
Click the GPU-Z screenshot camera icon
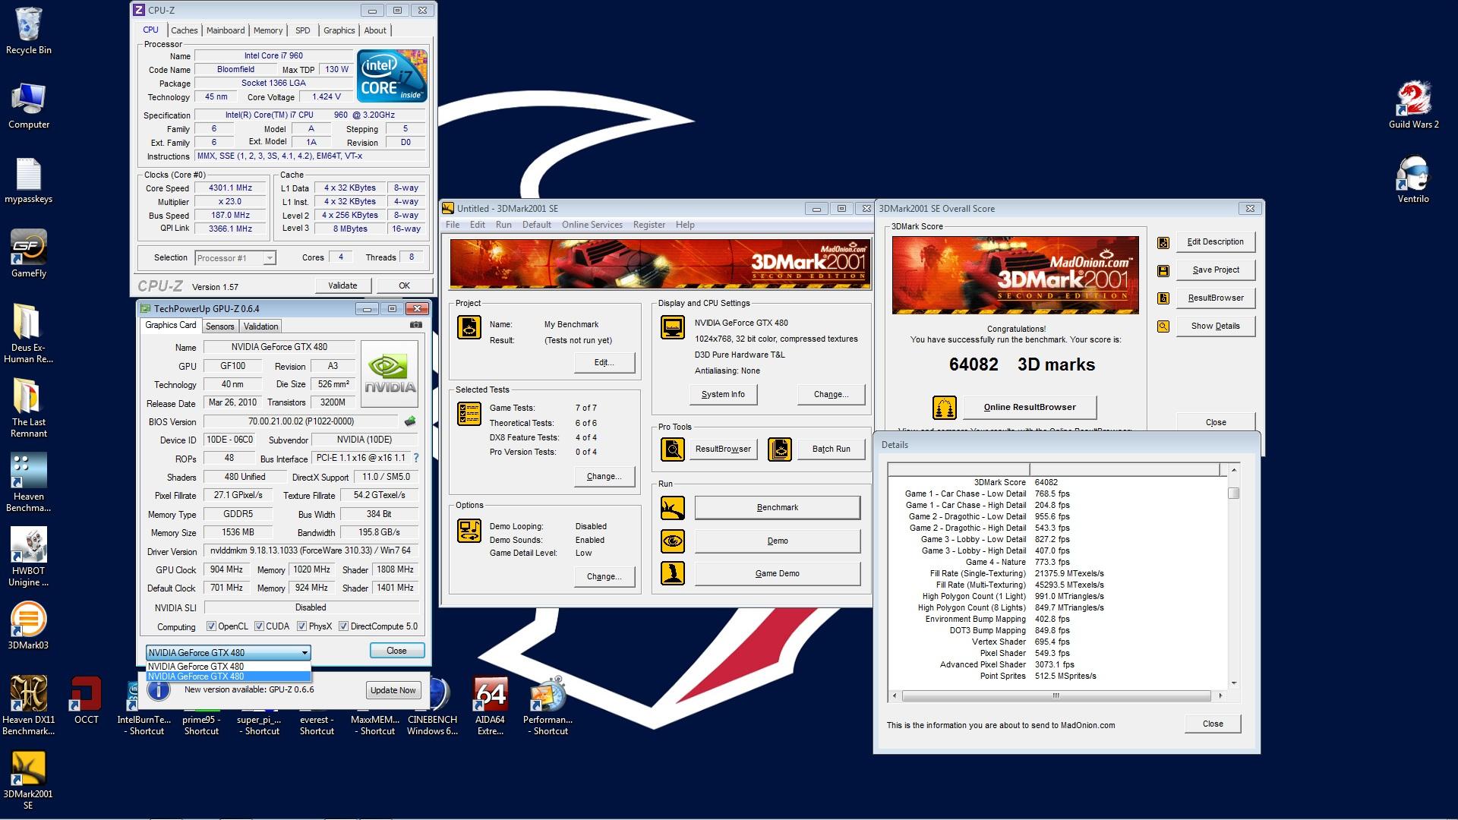416,325
